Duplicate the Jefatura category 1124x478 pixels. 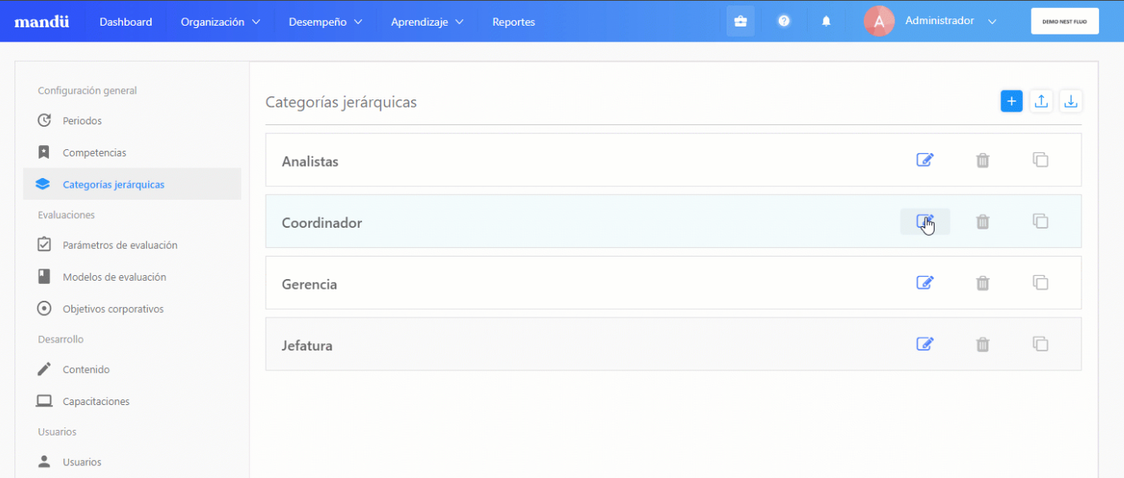click(x=1041, y=344)
